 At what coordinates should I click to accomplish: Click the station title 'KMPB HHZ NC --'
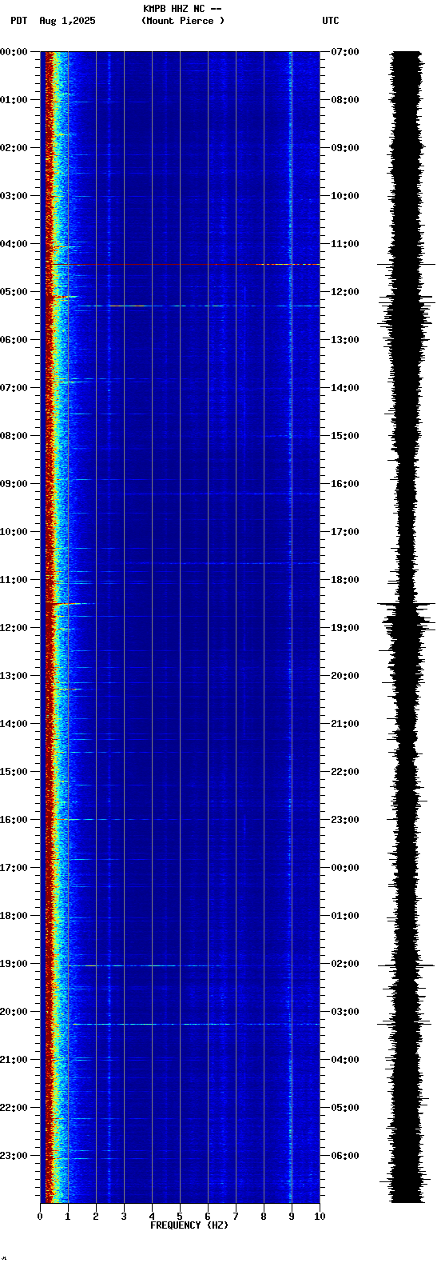182,9
